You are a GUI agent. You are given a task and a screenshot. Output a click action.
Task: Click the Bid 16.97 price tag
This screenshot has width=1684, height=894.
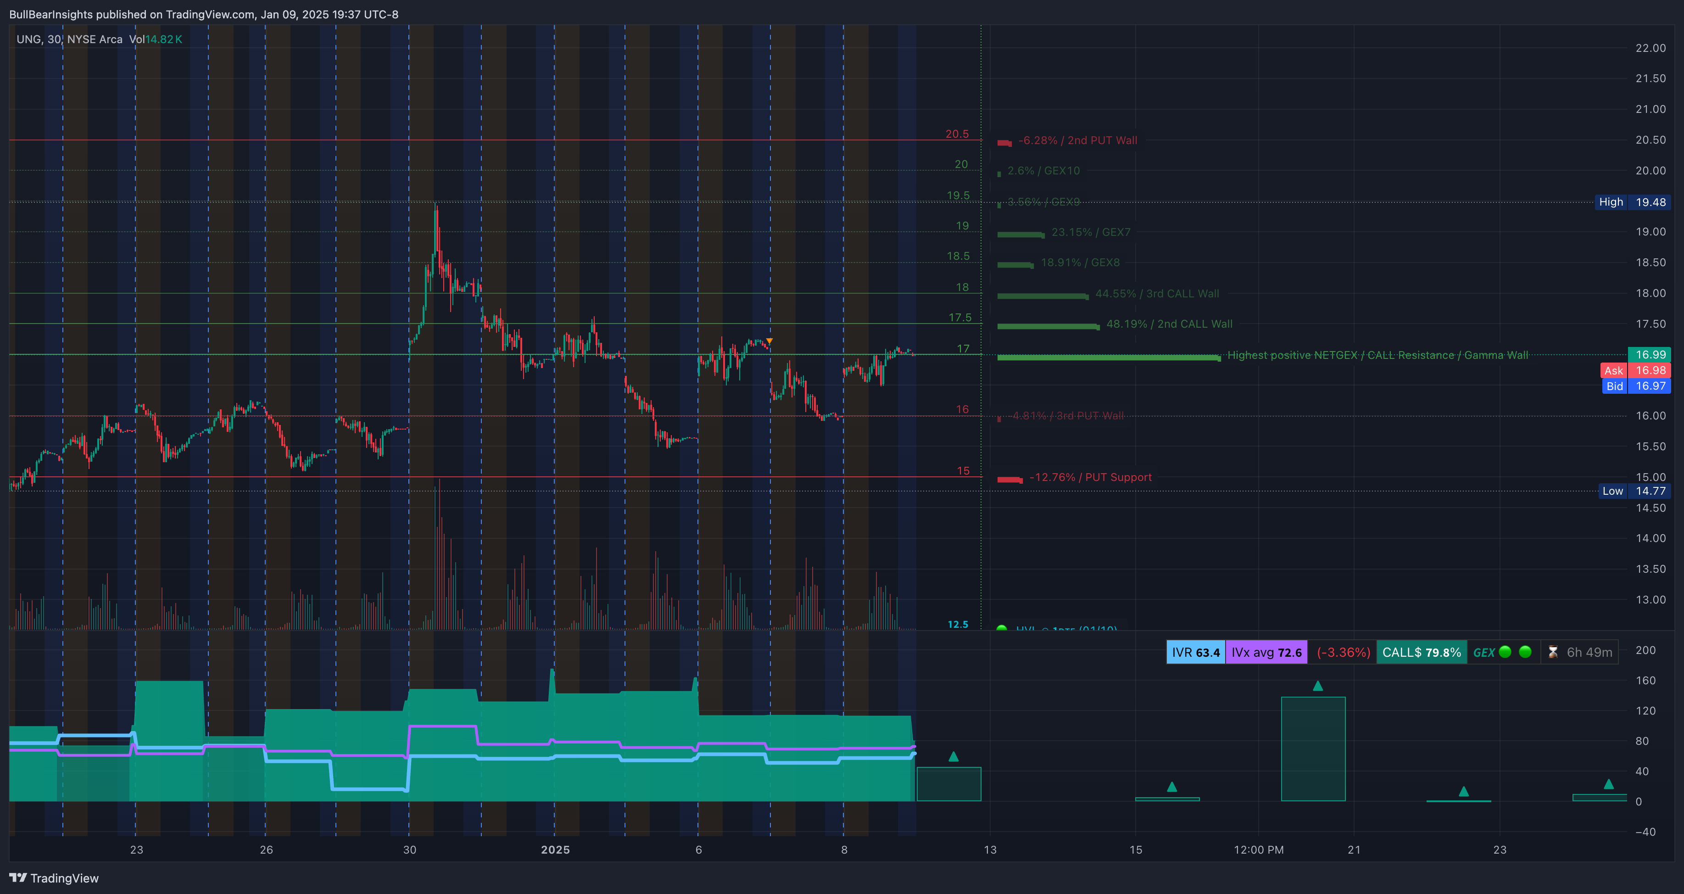[x=1636, y=386]
